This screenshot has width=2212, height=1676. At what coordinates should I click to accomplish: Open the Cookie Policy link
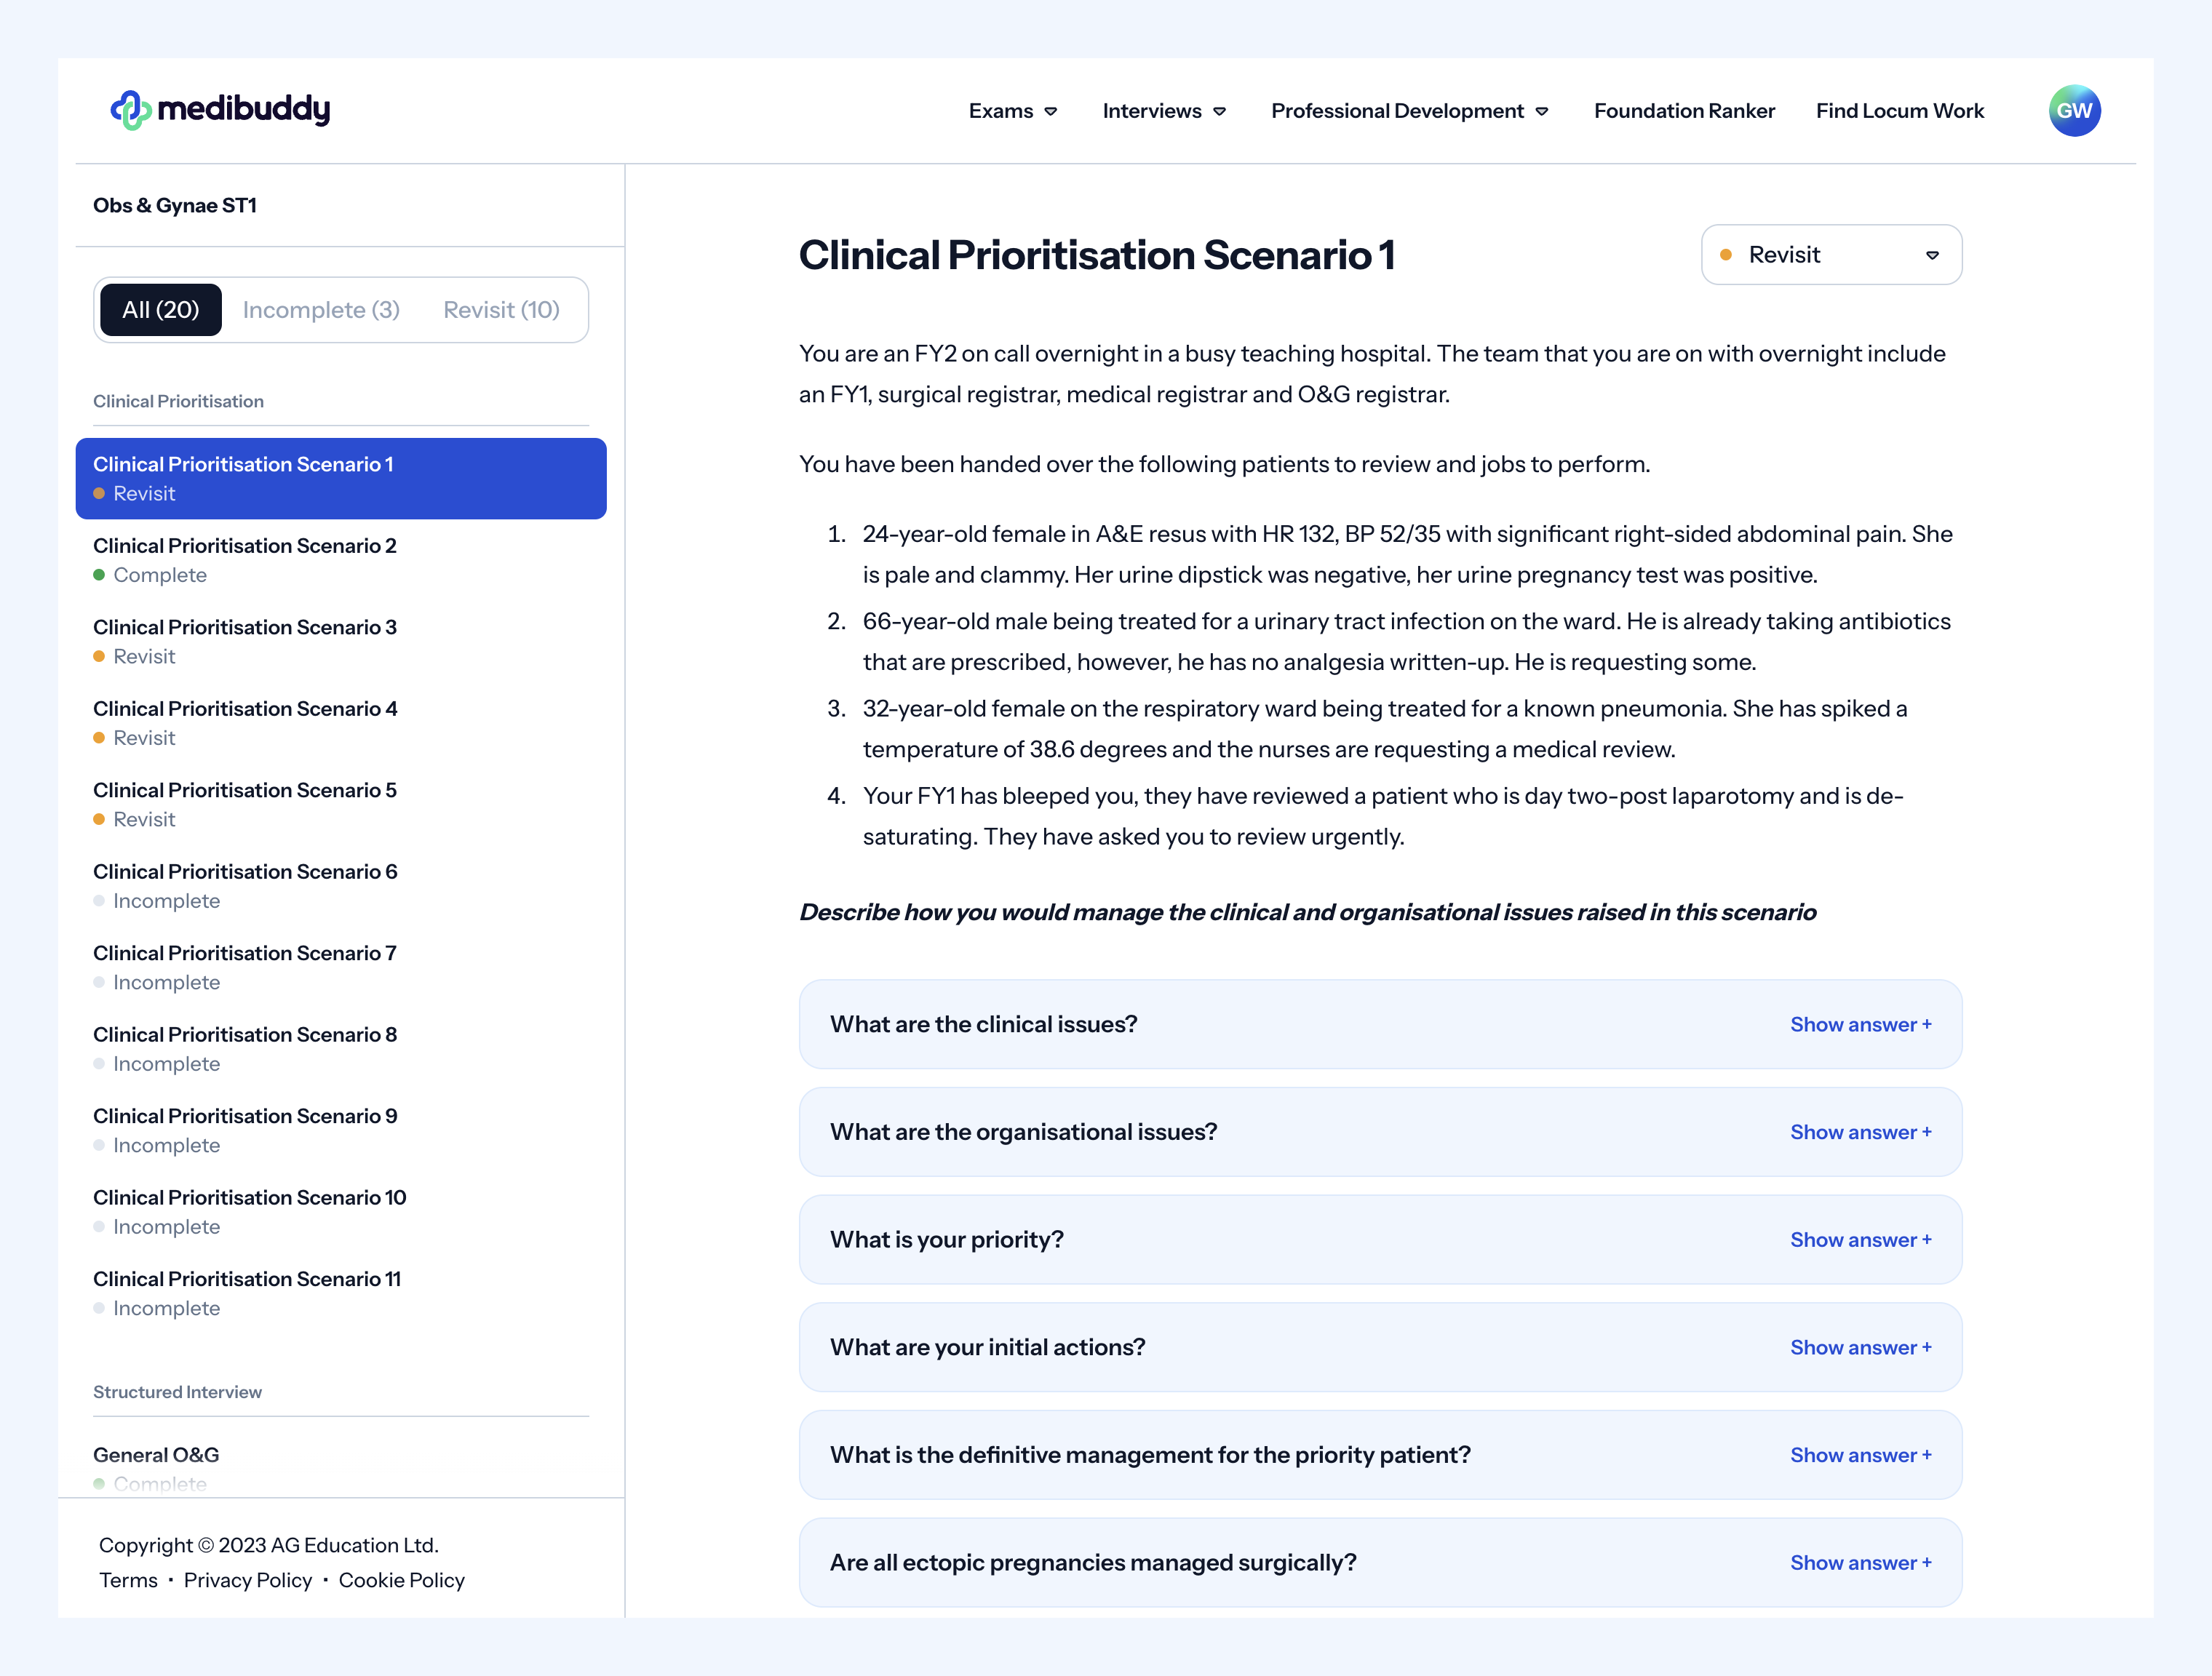401,1580
